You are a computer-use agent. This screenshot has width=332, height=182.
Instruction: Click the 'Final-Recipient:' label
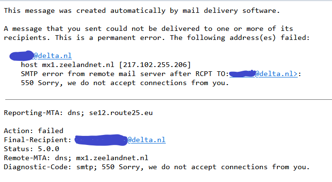coord(38,140)
